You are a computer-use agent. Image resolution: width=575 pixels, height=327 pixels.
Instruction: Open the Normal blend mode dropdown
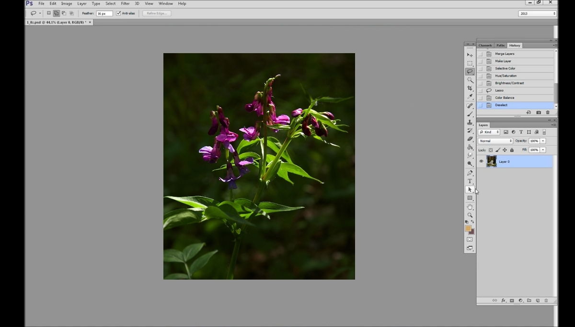495,141
